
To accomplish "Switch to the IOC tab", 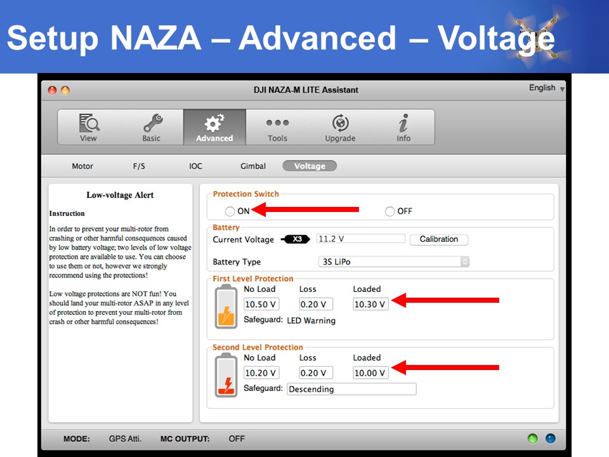I will (x=195, y=166).
